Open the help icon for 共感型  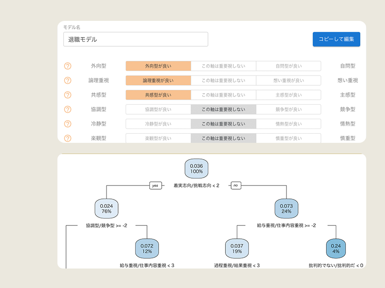[x=67, y=95]
